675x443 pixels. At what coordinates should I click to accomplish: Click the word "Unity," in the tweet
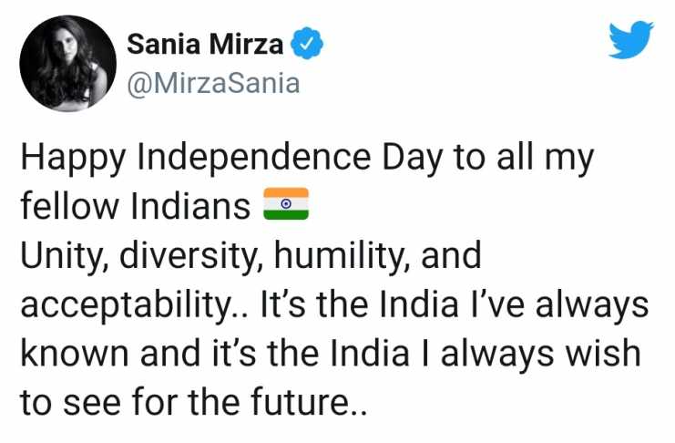pyautogui.click(x=65, y=257)
